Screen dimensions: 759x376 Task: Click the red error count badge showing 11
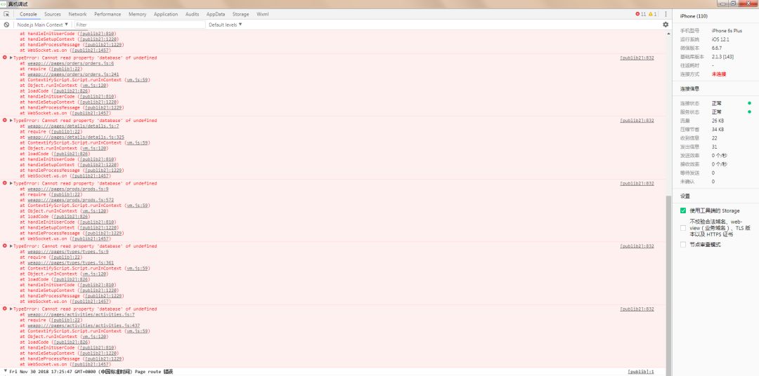coord(640,15)
